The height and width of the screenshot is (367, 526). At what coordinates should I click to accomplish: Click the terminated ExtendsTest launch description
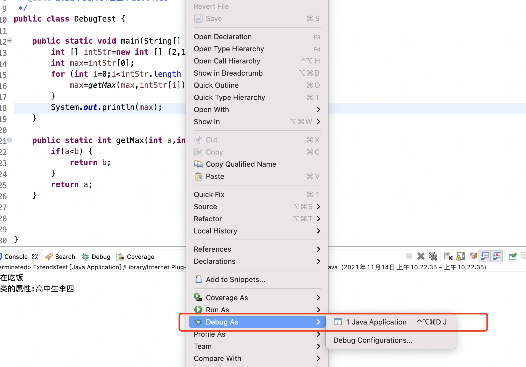93,267
